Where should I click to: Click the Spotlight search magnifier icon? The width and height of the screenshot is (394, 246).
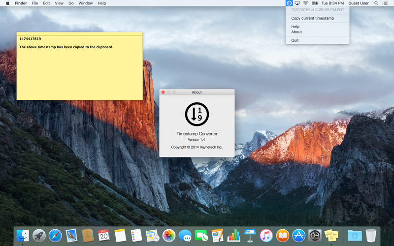click(376, 3)
